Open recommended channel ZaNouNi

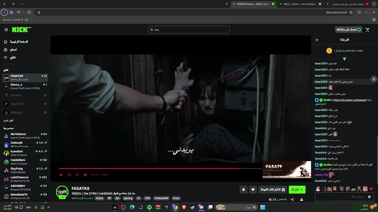(25, 144)
